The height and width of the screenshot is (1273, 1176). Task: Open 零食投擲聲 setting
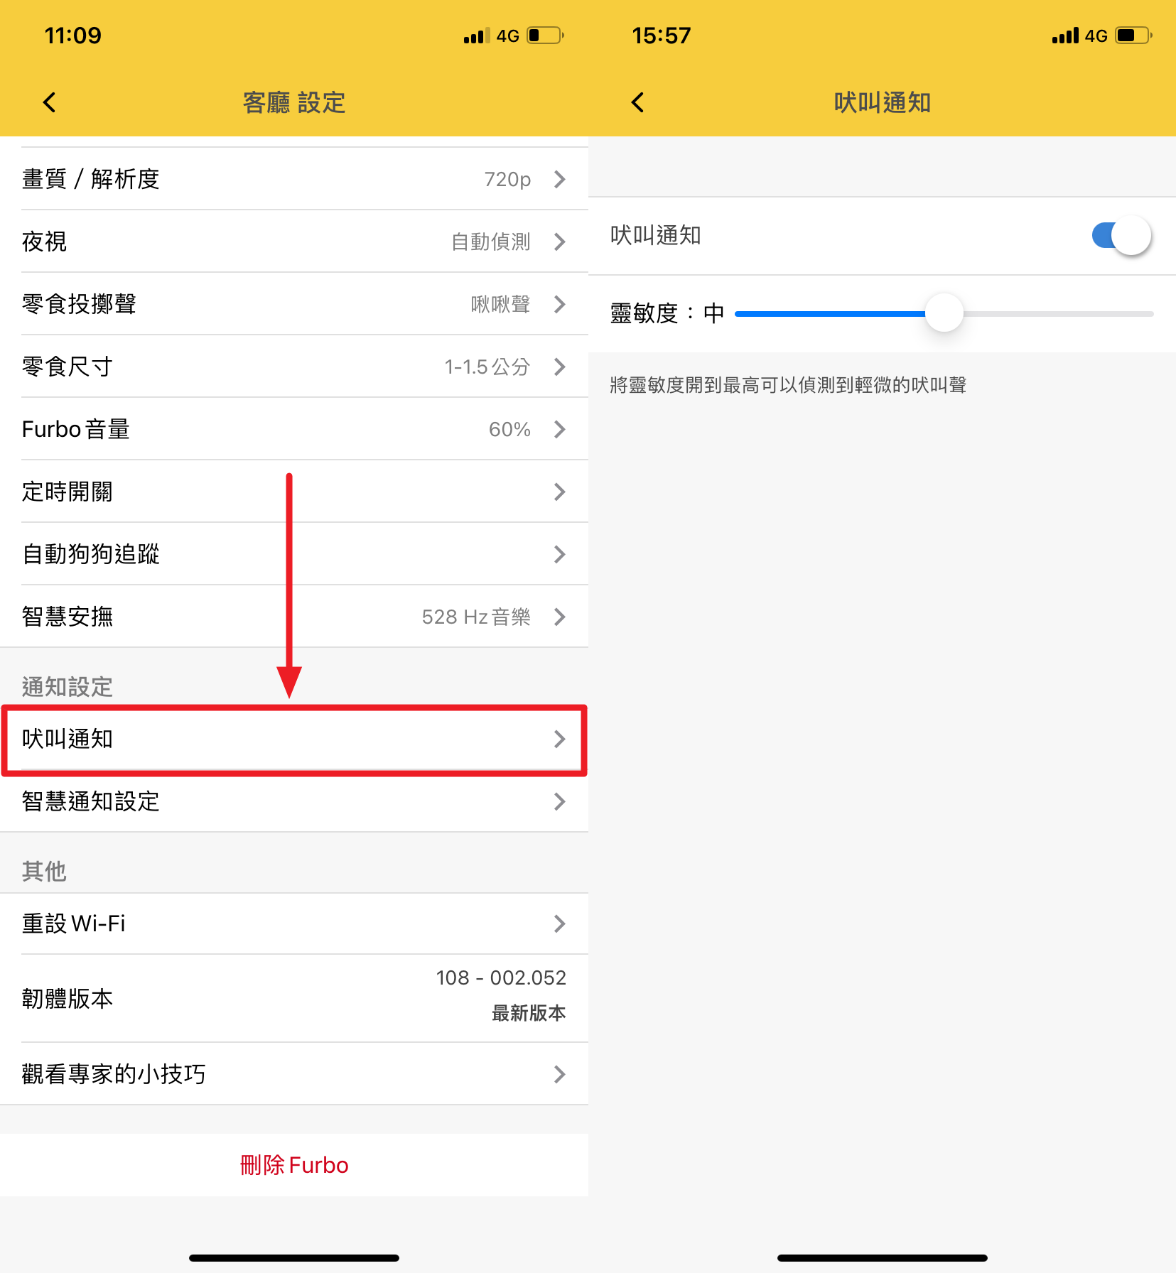(294, 304)
